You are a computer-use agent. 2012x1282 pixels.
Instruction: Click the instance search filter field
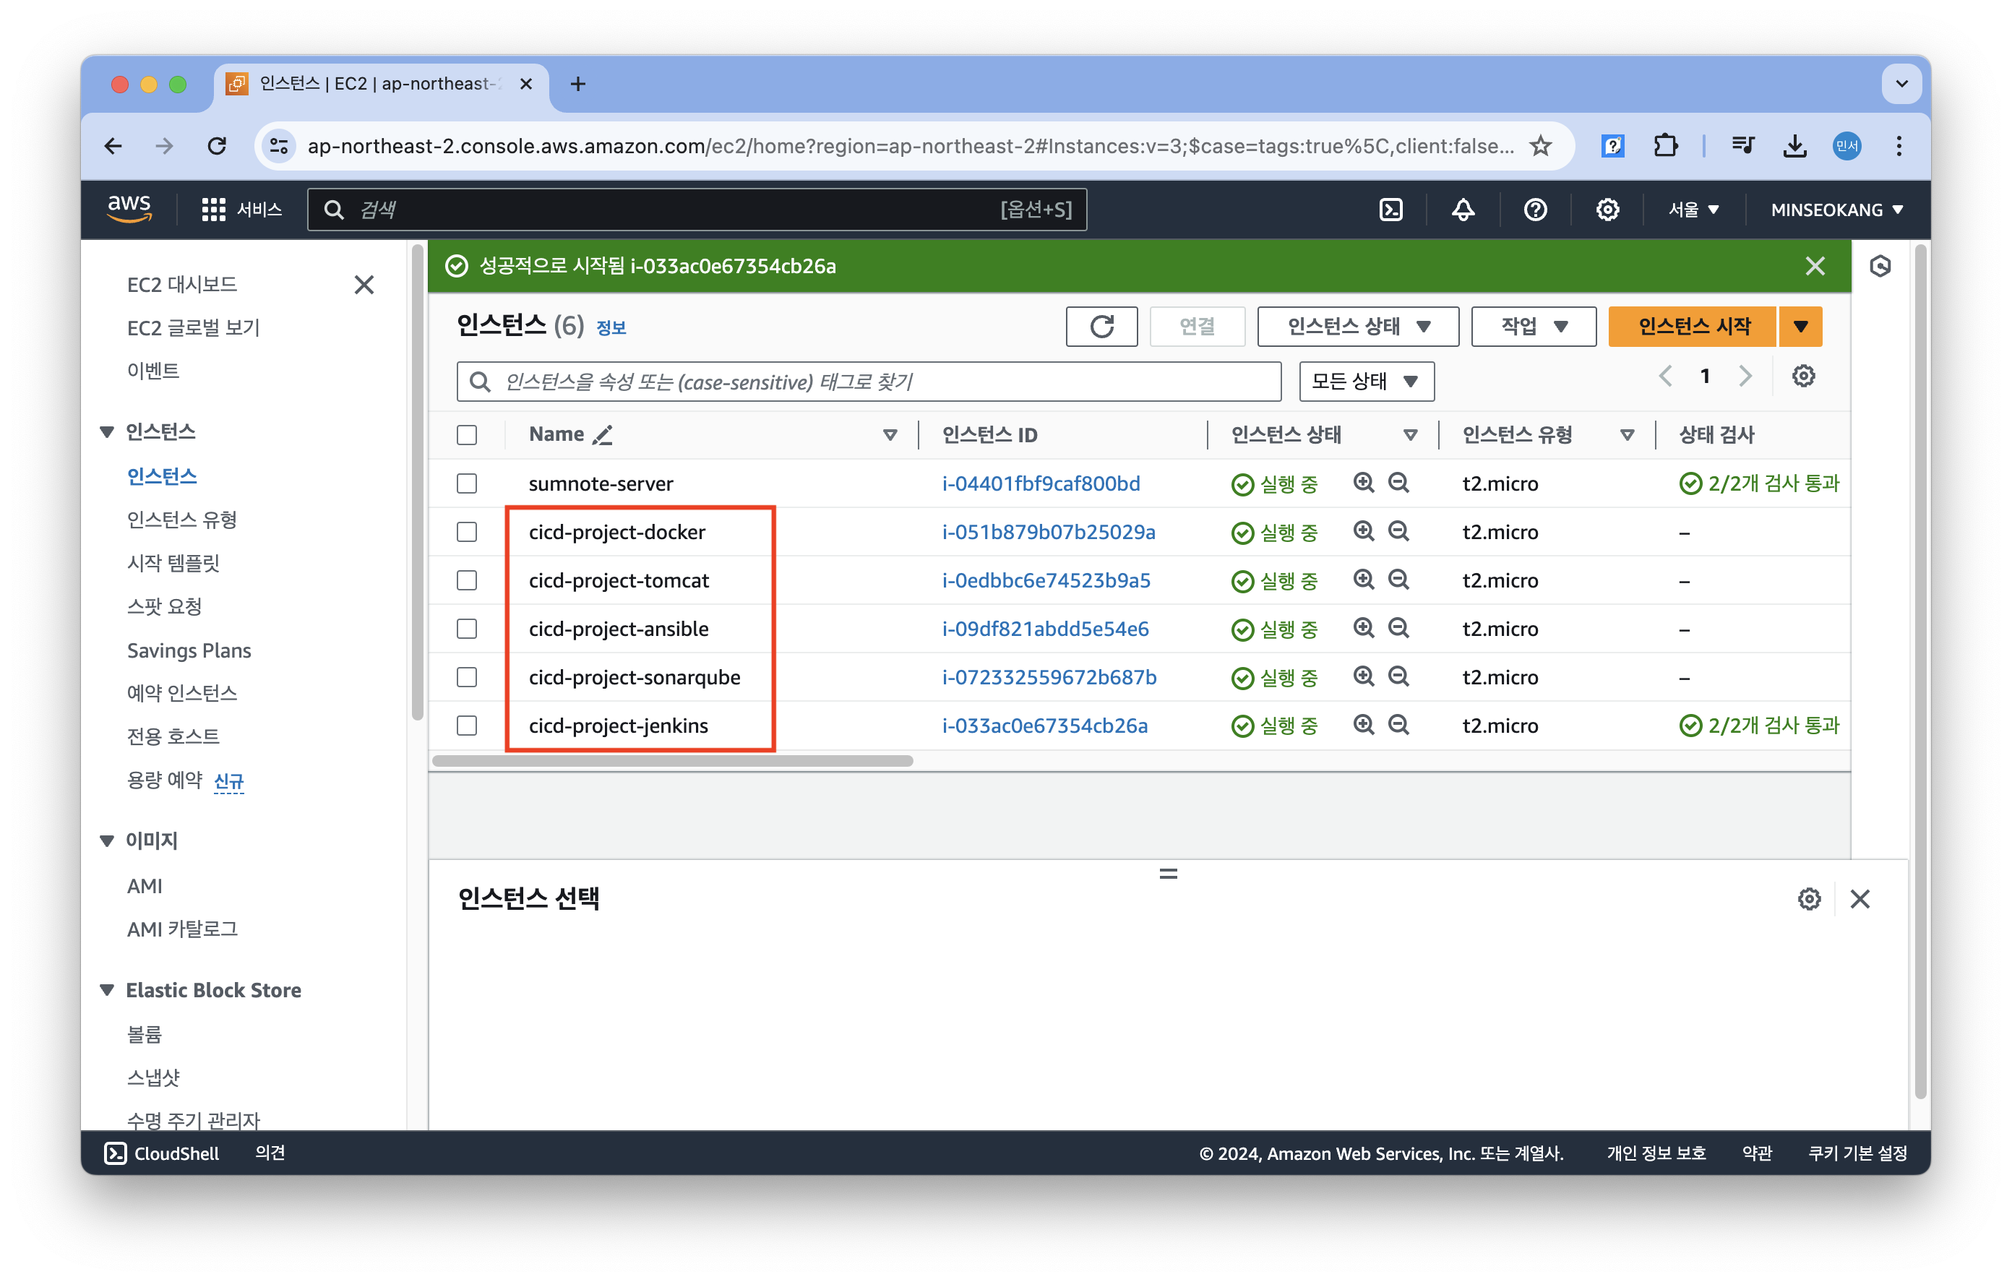pyautogui.click(x=869, y=381)
